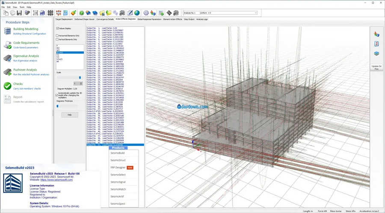This screenshot has width=385, height=213.
Task: Click the green Help question mark icon
Action: coord(82,13)
